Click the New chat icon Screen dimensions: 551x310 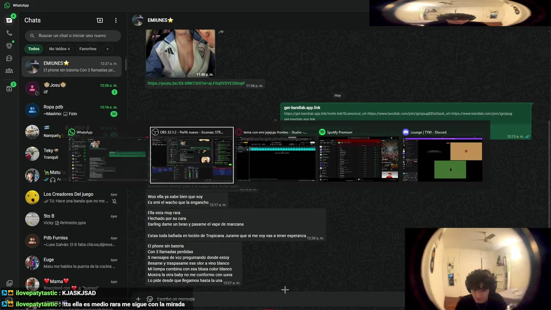point(100,20)
